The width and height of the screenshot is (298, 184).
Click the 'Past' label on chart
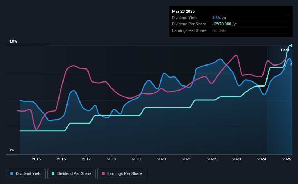[285, 50]
